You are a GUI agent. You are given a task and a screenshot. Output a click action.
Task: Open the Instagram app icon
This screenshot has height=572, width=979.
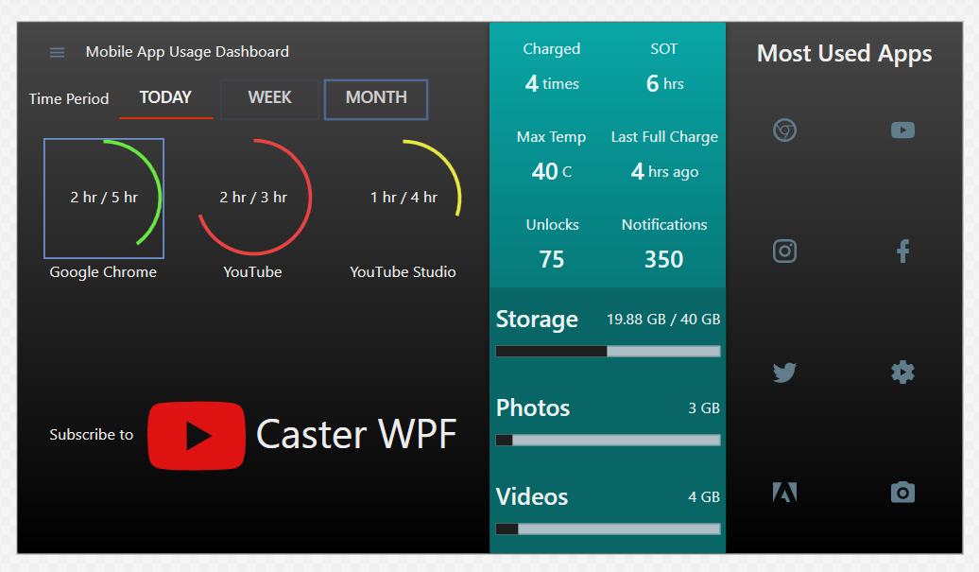coord(784,251)
